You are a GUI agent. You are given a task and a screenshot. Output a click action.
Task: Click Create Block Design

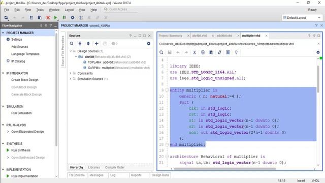25,80
